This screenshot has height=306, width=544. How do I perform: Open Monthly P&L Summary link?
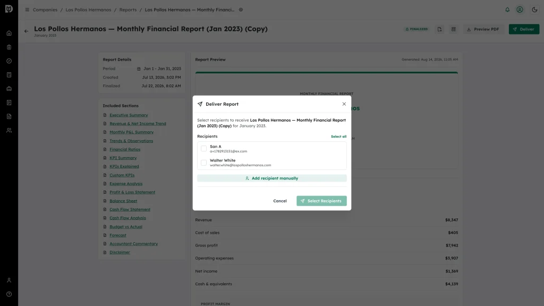click(132, 132)
